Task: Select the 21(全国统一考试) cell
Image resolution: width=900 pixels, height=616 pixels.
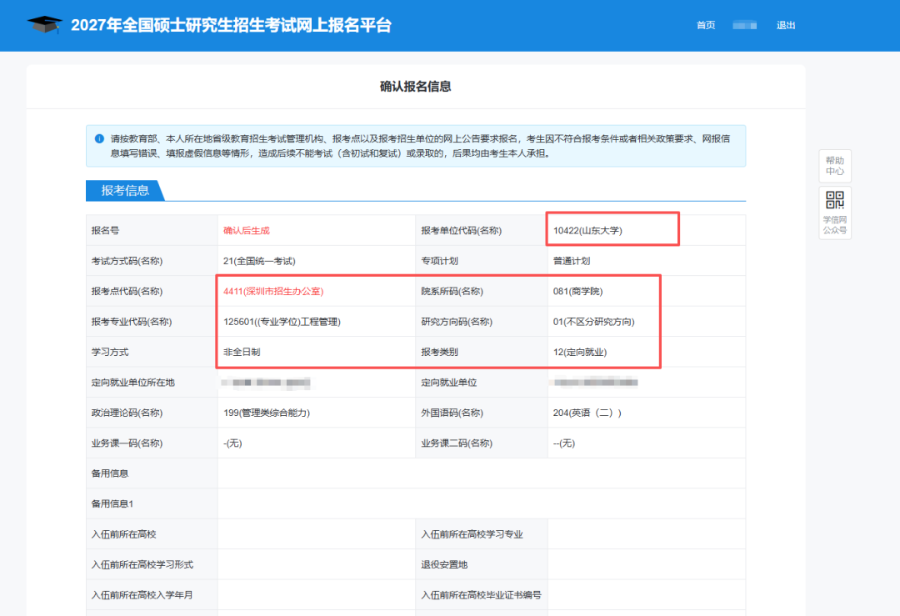Action: tap(317, 261)
